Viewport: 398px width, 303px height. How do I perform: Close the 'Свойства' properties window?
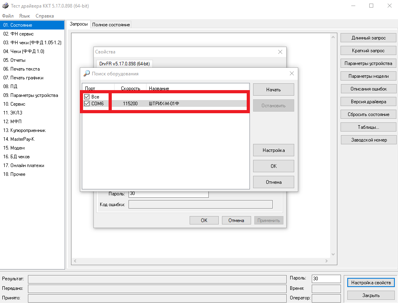pos(280,52)
